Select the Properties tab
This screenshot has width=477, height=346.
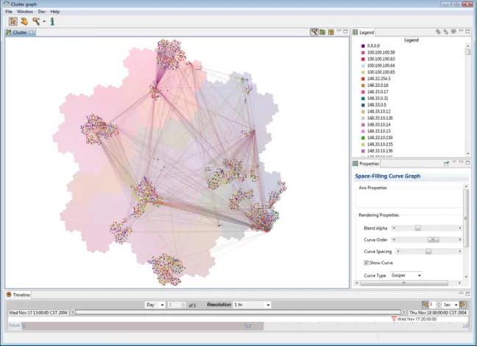[x=366, y=163]
